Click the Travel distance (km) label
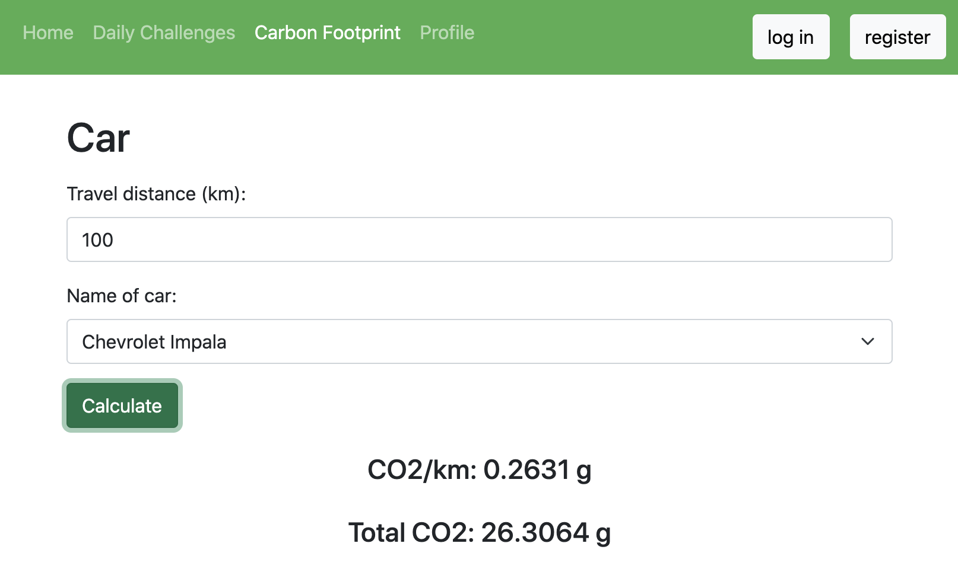Viewport: 958px width, 588px height. (156, 194)
